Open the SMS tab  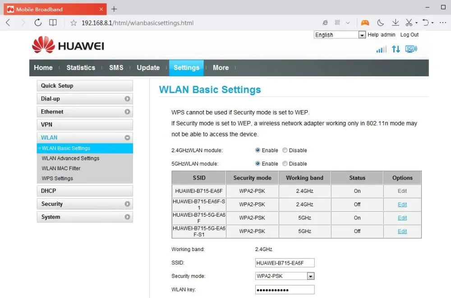pyautogui.click(x=116, y=68)
